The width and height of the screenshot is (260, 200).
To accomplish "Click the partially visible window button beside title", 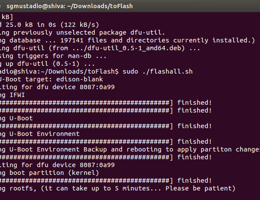I will [0, 6].
